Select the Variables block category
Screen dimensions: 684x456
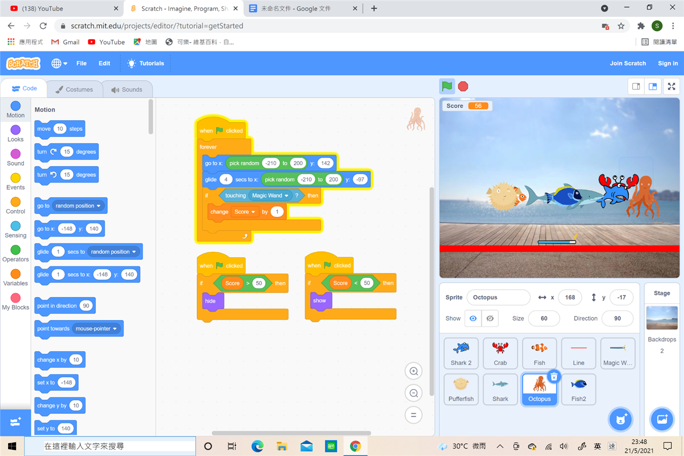15,277
